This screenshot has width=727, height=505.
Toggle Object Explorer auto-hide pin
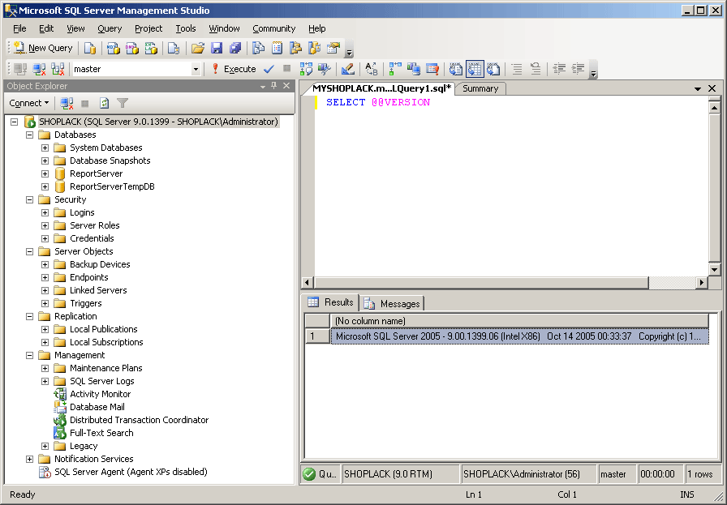(x=274, y=86)
